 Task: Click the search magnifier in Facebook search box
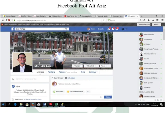tap(66, 29)
